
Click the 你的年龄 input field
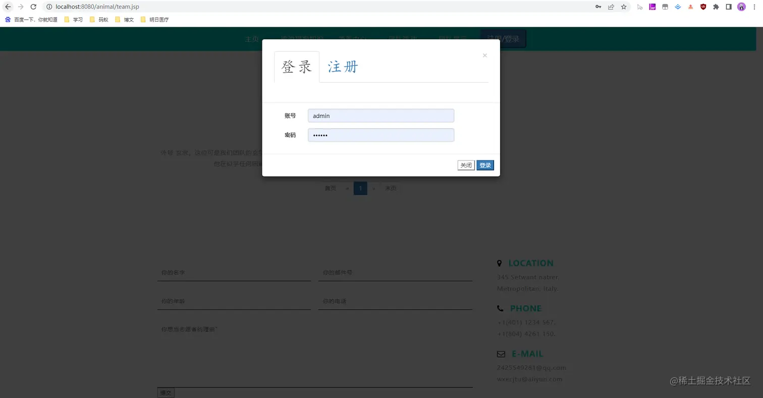[234, 301]
